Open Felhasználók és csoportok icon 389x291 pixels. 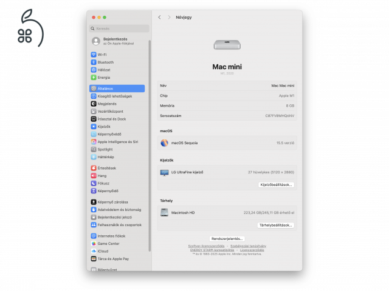94,225
